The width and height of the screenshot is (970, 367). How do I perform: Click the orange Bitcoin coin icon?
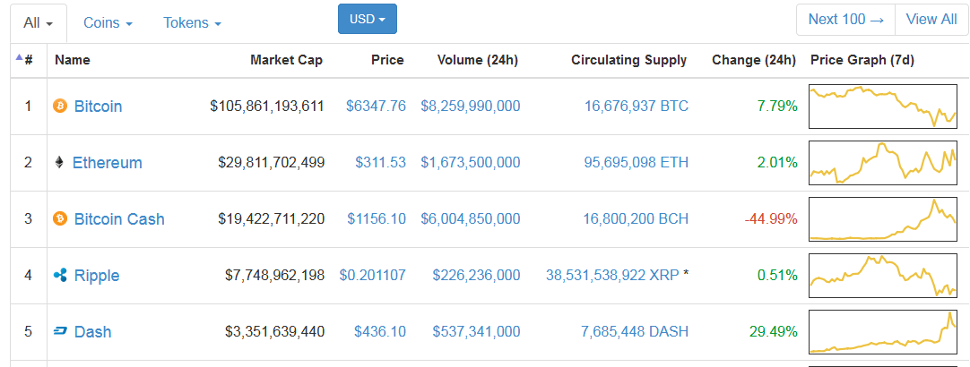pos(60,106)
